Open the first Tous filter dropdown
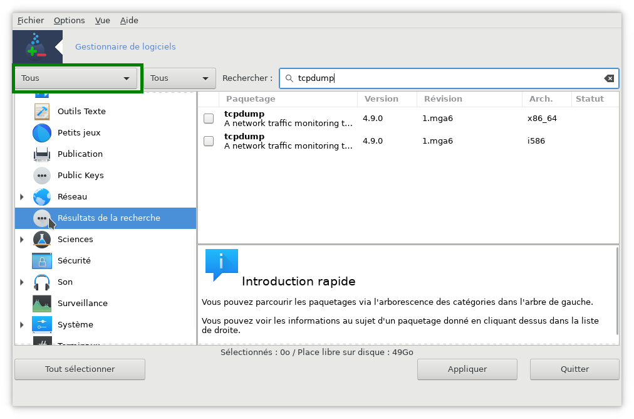This screenshot has height=419, width=634. pos(76,78)
